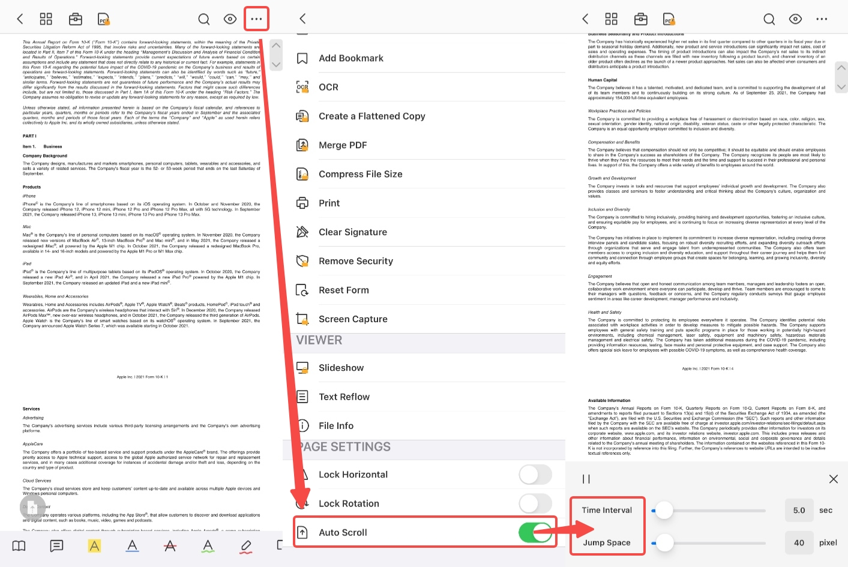Select the pen drawing tool

click(245, 547)
